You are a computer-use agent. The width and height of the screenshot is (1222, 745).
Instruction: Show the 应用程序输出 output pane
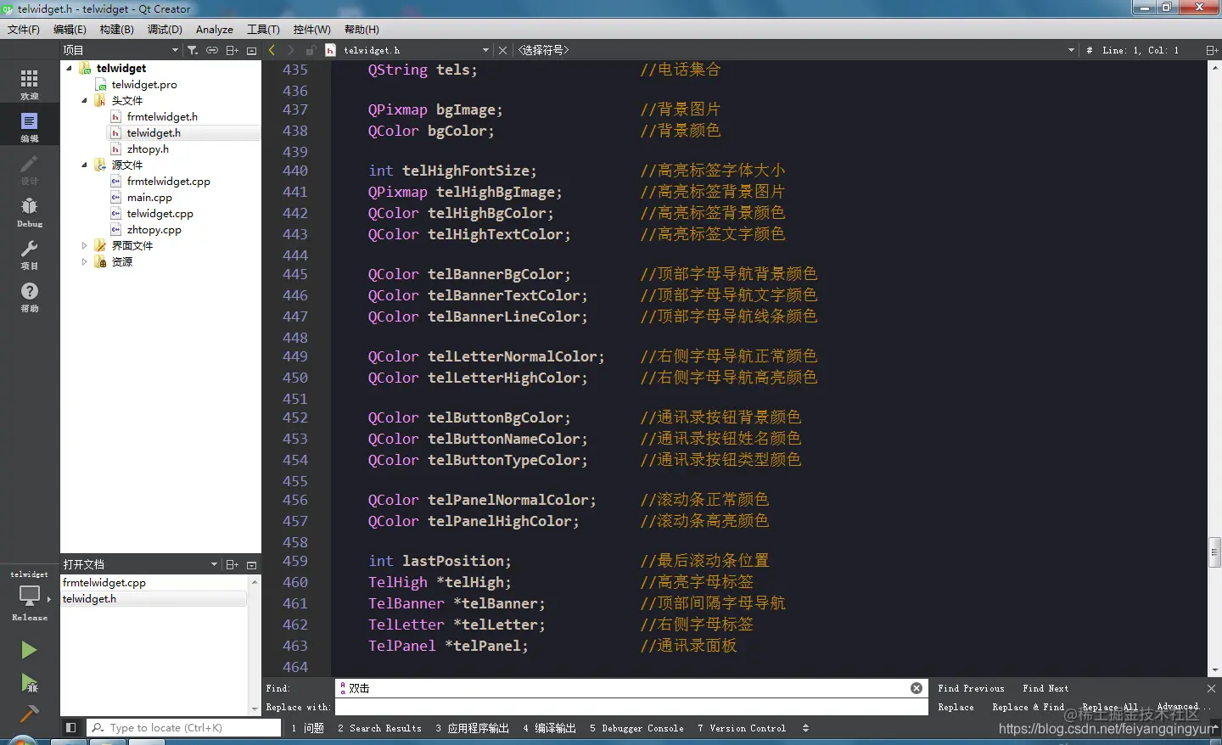point(473,728)
